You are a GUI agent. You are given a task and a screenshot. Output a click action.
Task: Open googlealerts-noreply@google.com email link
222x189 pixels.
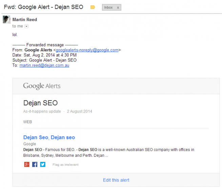click(x=87, y=50)
